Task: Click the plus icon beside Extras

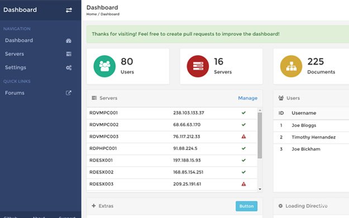Action: [94, 206]
